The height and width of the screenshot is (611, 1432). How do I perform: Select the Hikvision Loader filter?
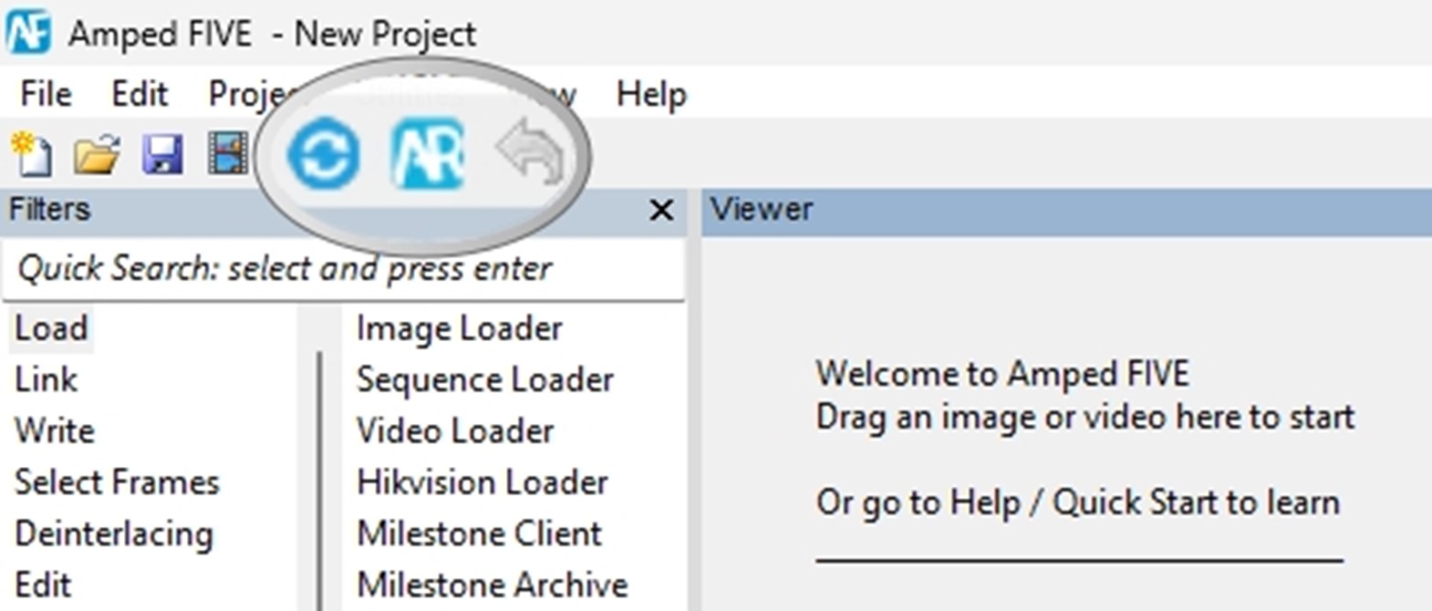coord(481,482)
